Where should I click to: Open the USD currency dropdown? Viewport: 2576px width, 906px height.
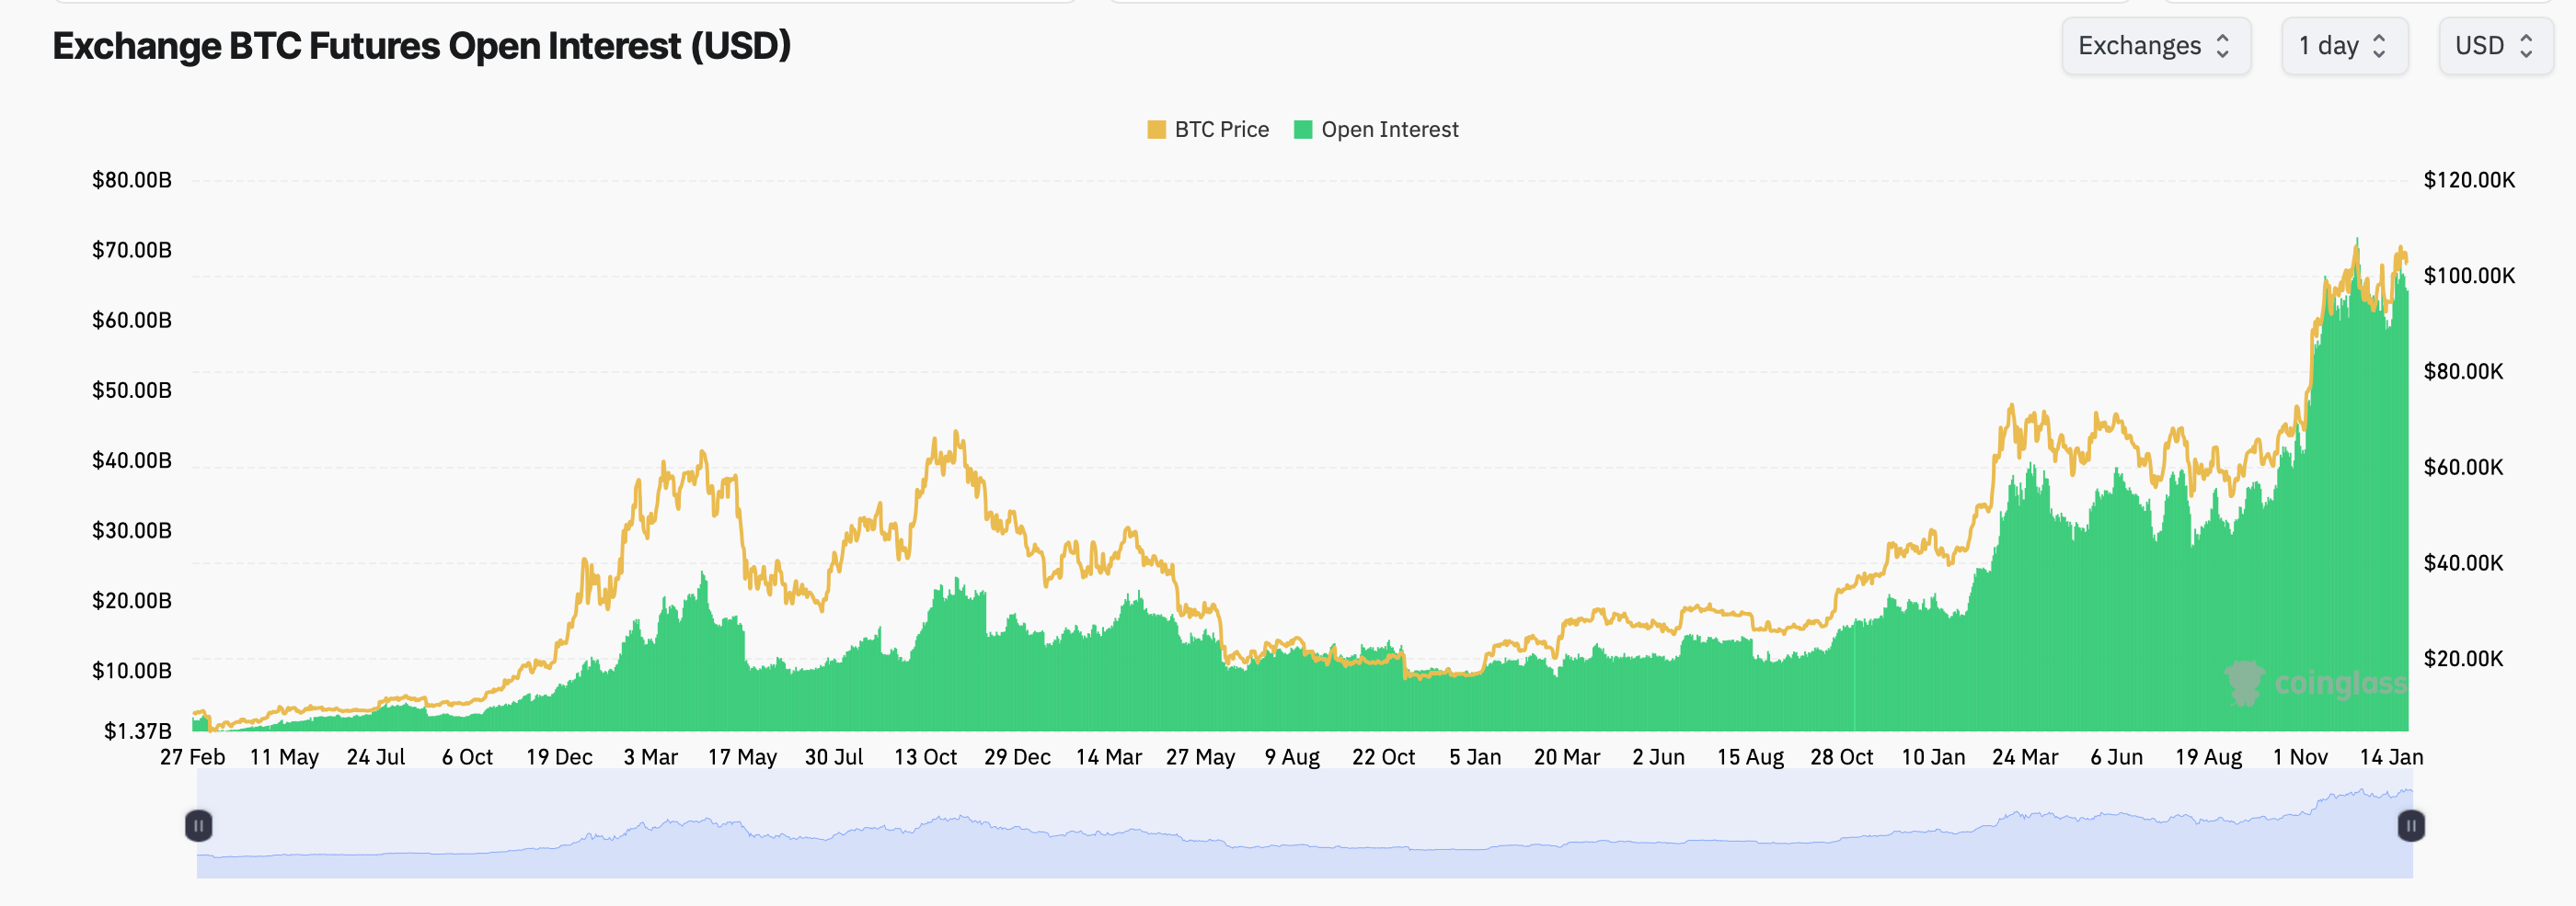coord(2494,46)
